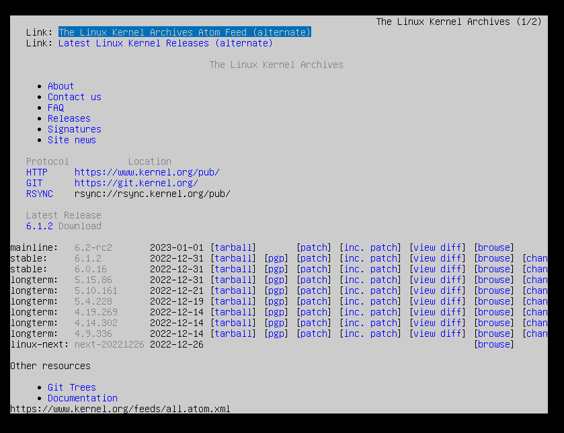
Task: Click the page title with (1/2) indicator
Action: click(x=459, y=22)
